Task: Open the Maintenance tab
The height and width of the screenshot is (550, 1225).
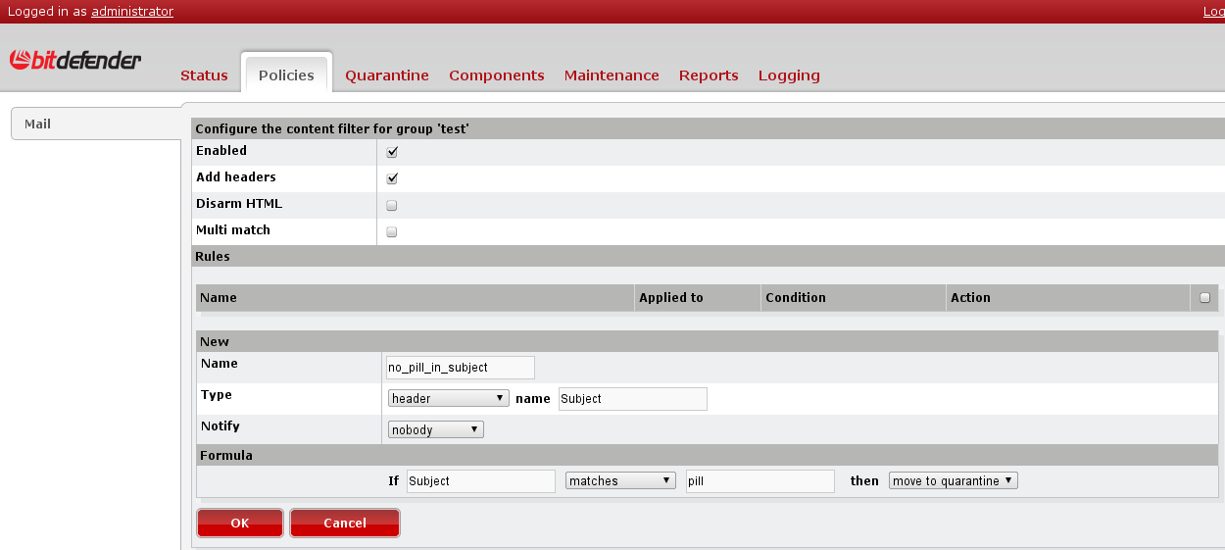Action: tap(612, 75)
